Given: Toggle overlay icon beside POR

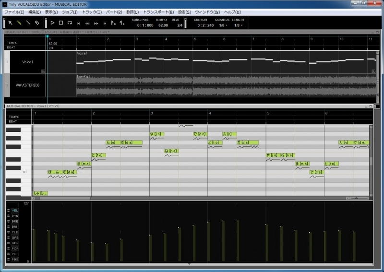Looking at the screenshot, I should 8,248.
